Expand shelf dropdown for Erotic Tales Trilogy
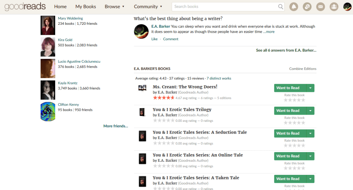353x190 pixels. click(x=310, y=111)
